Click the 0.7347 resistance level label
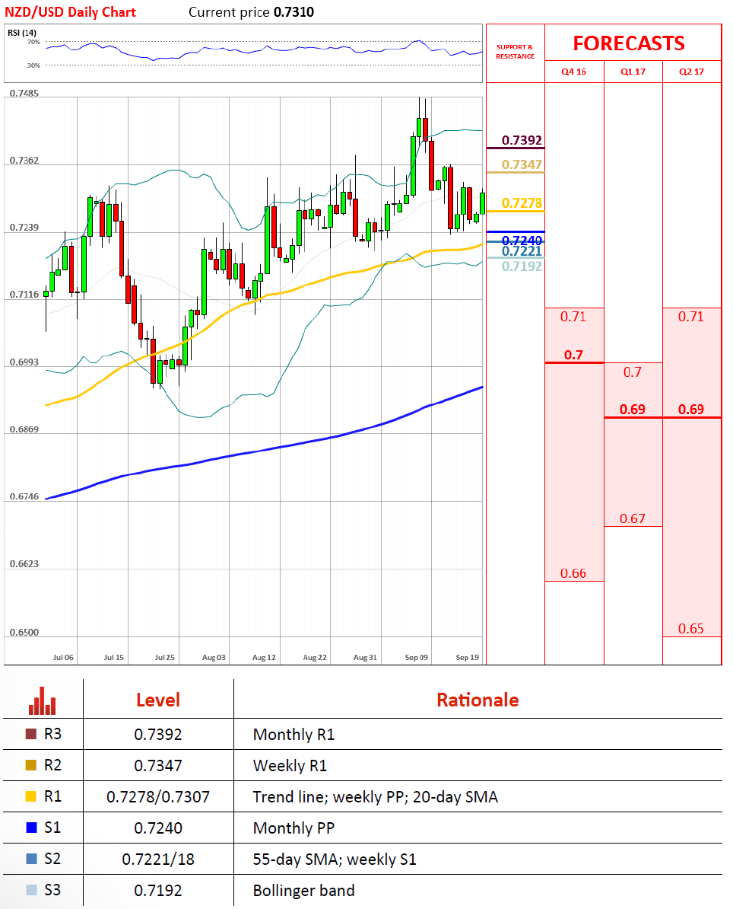This screenshot has height=909, width=733. pyautogui.click(x=522, y=164)
